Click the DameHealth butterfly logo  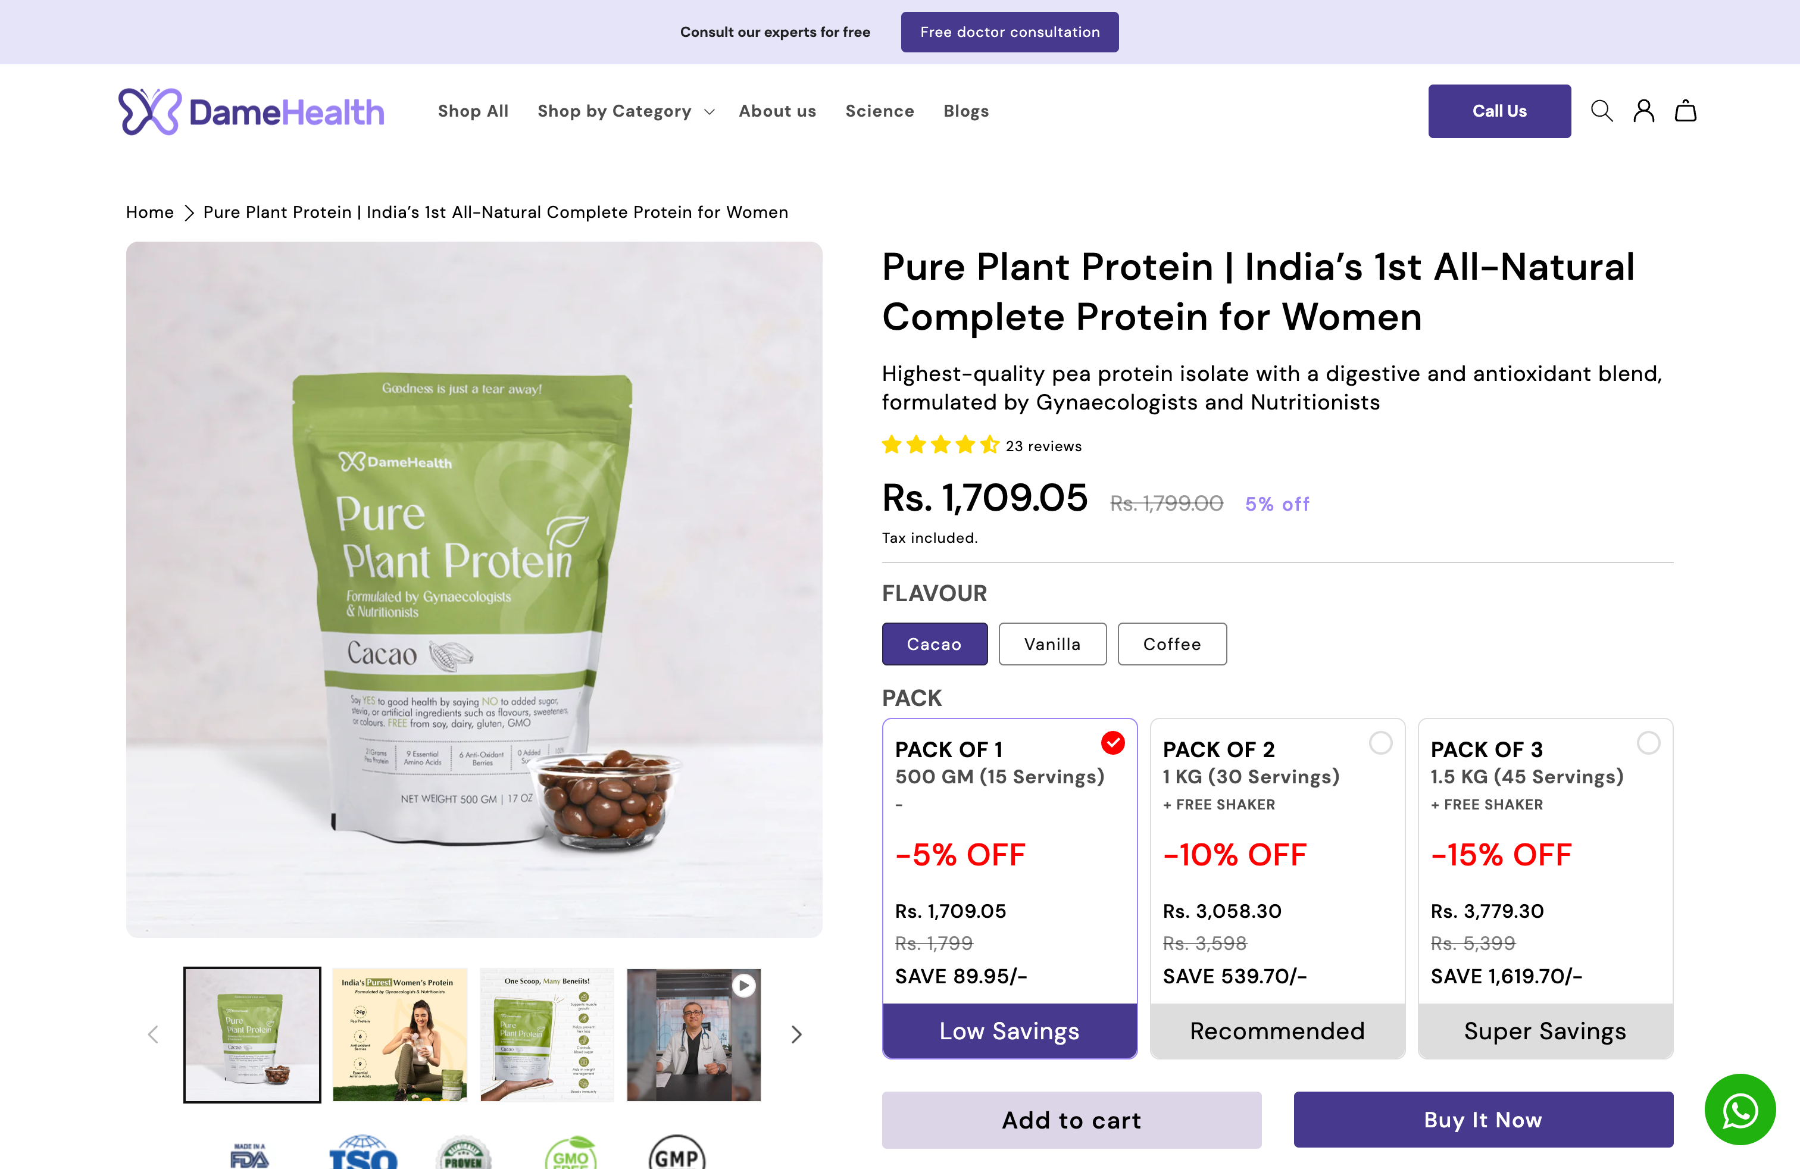251,112
